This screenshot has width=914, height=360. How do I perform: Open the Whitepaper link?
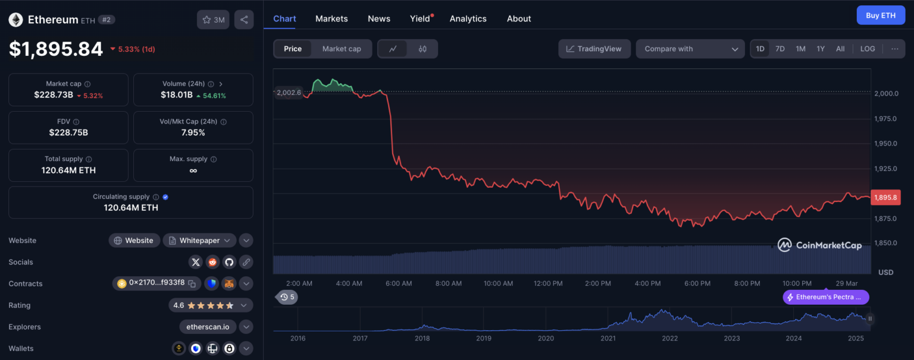[199, 240]
